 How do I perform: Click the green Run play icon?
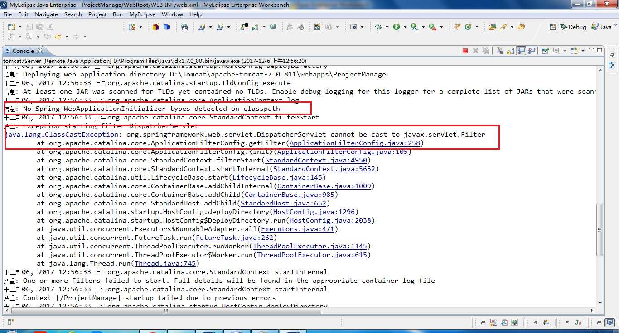[397, 27]
